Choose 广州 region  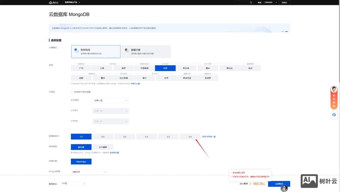[81, 68]
